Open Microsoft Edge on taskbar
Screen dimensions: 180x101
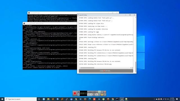click(90, 99)
